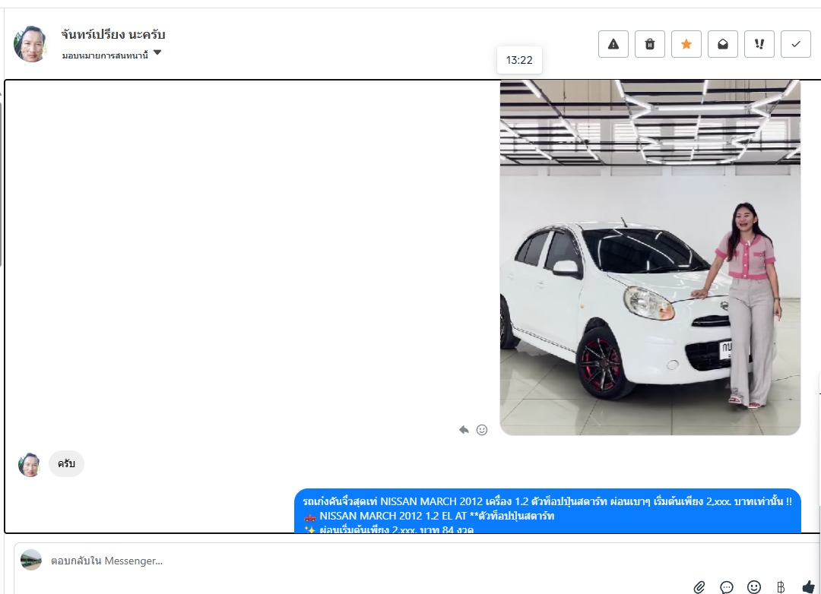This screenshot has width=821, height=594.
Task: Toggle the orange star favorite icon
Action: 686,44
